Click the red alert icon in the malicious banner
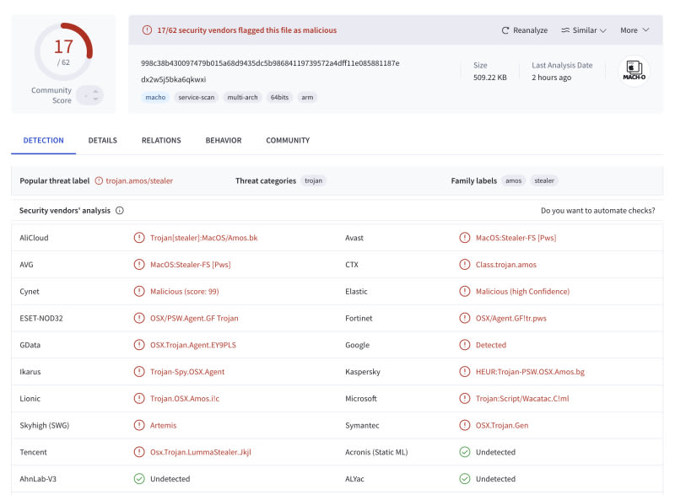 click(x=147, y=30)
